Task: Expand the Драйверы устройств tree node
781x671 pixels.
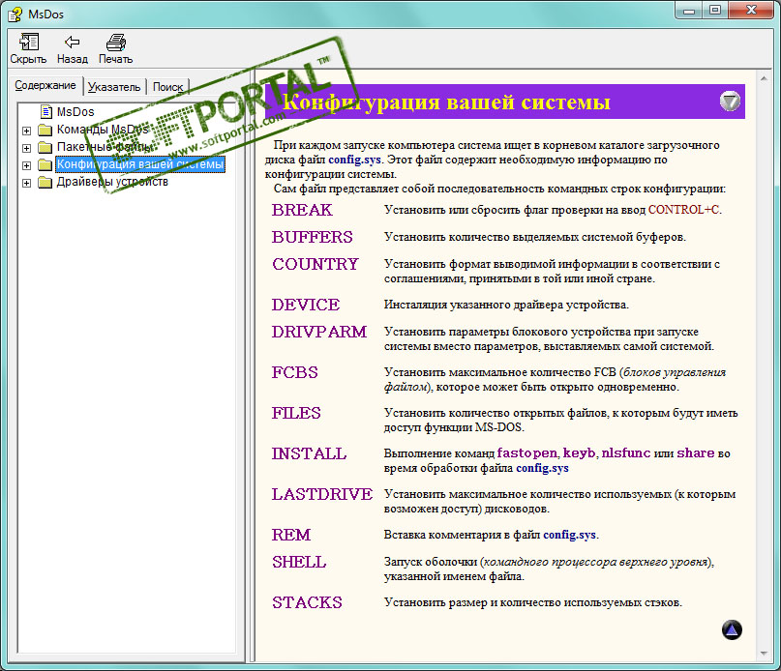Action: click(x=27, y=183)
